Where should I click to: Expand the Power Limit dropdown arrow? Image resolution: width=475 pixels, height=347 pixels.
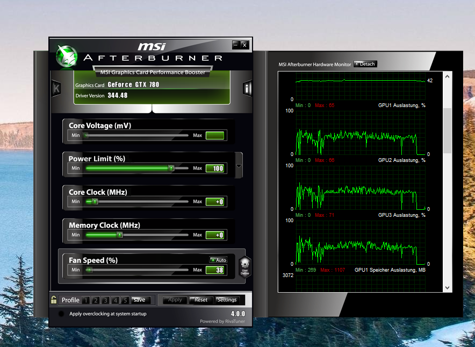[239, 166]
